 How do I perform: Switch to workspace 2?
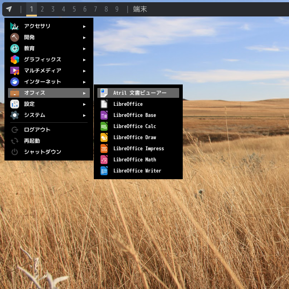tap(42, 9)
